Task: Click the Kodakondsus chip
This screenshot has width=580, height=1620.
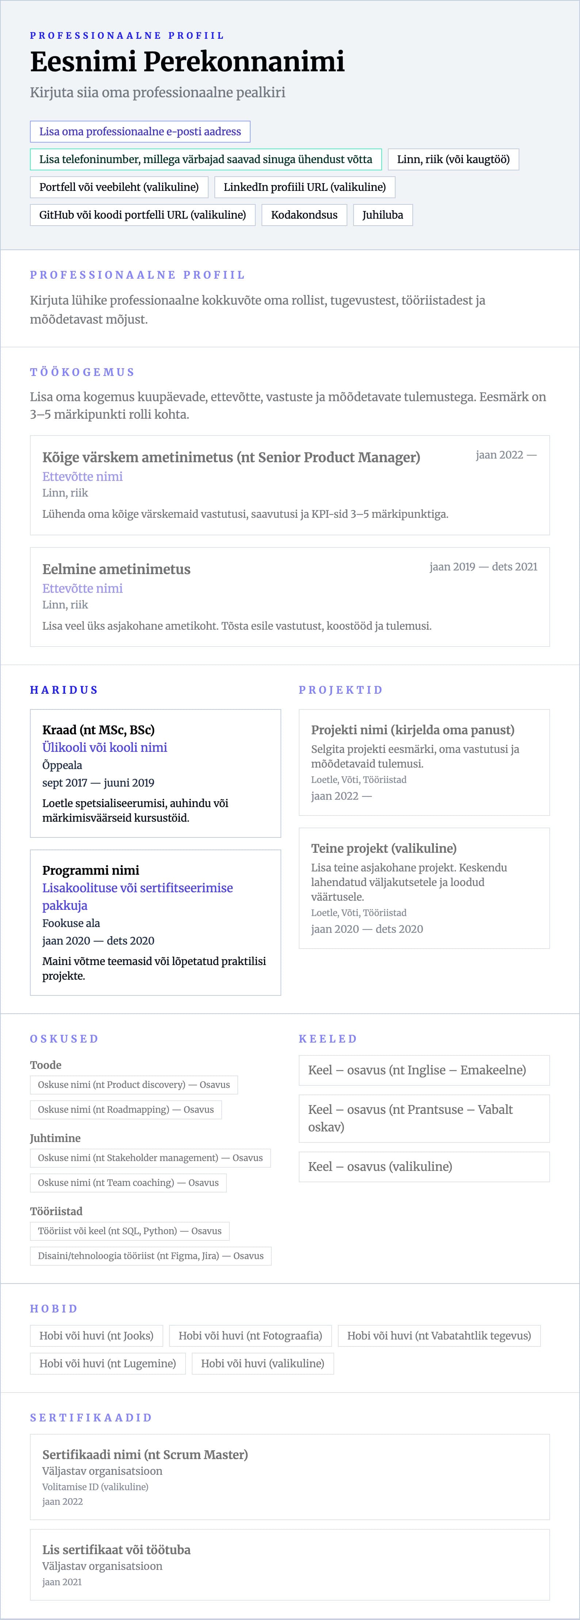Action: [304, 214]
